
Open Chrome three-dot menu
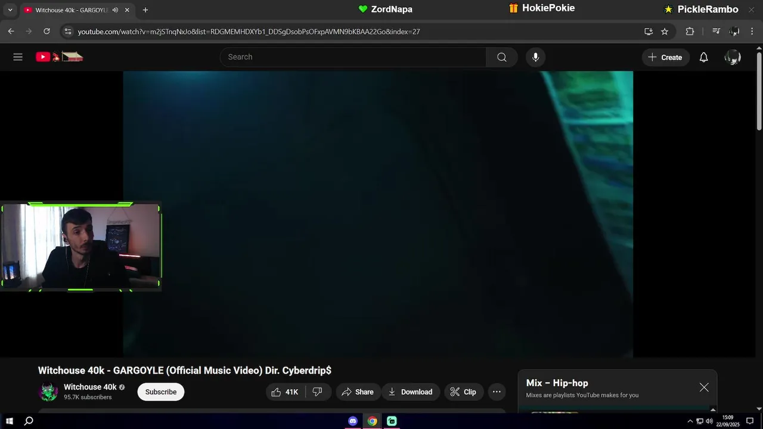click(752, 32)
